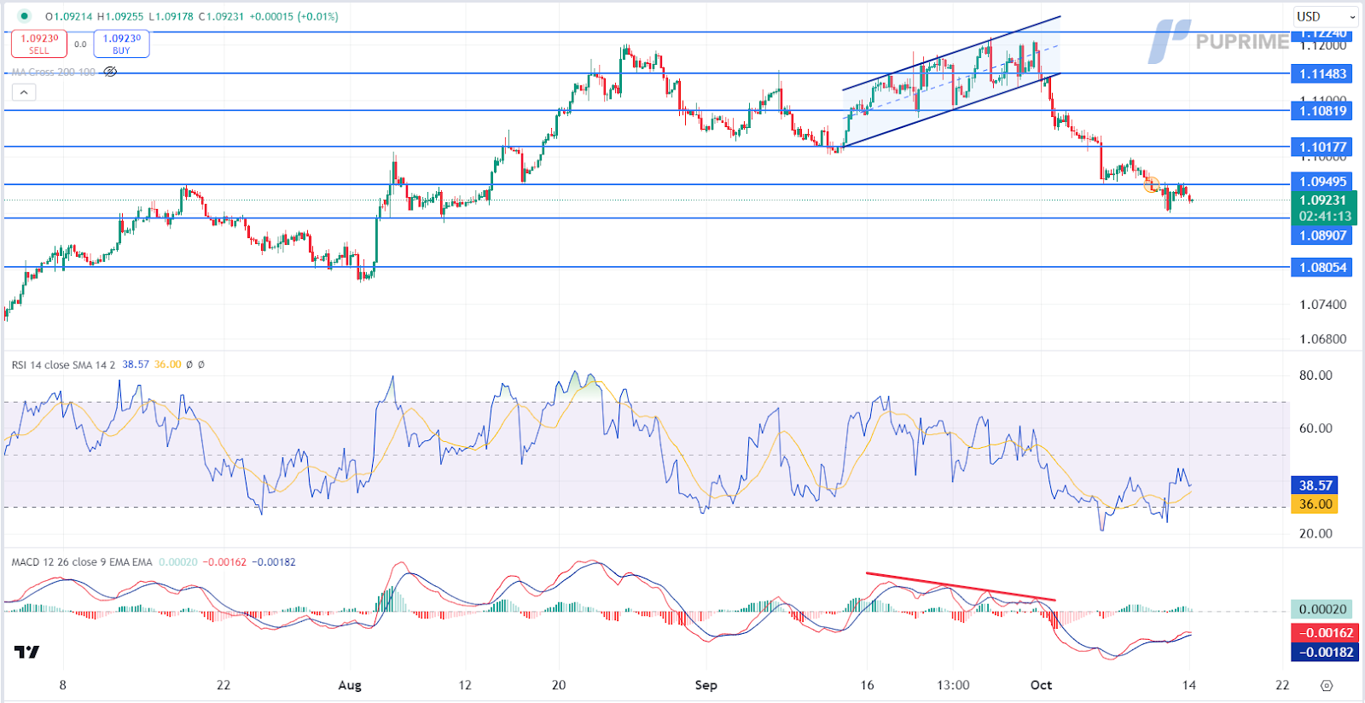Click the SELL button at 1.09230
1365x703 pixels.
pyautogui.click(x=39, y=44)
